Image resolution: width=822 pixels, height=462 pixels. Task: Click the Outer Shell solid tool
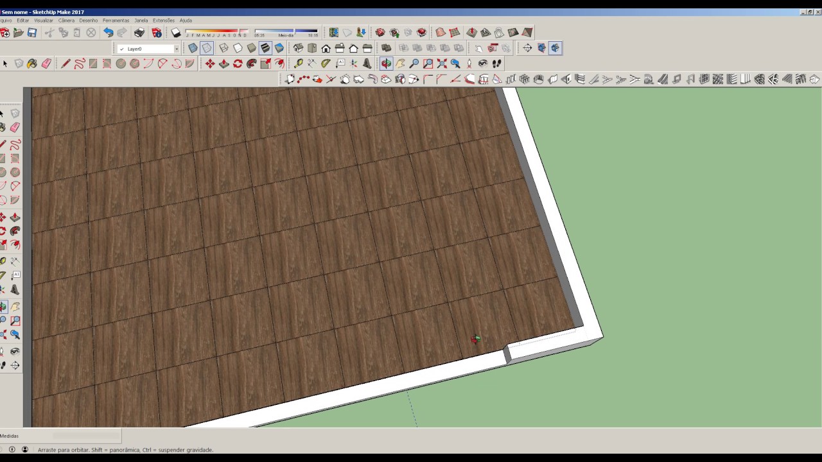coord(386,48)
